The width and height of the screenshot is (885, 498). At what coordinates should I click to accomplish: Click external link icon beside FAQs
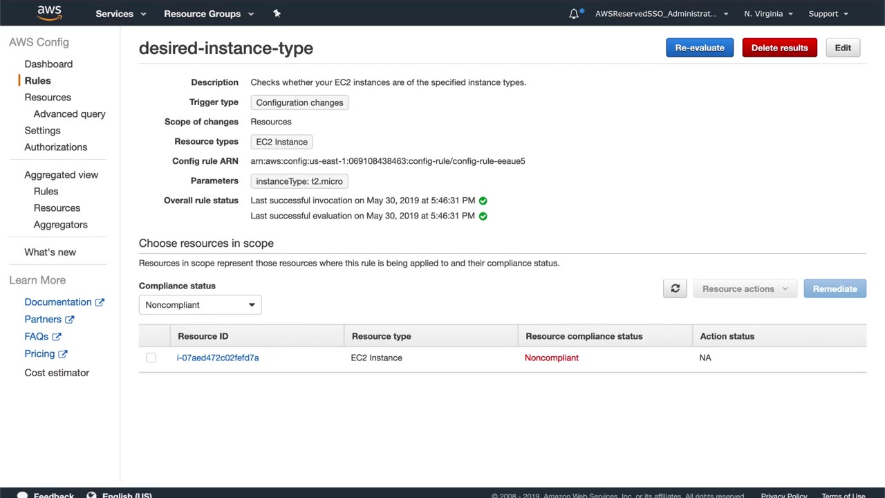57,337
